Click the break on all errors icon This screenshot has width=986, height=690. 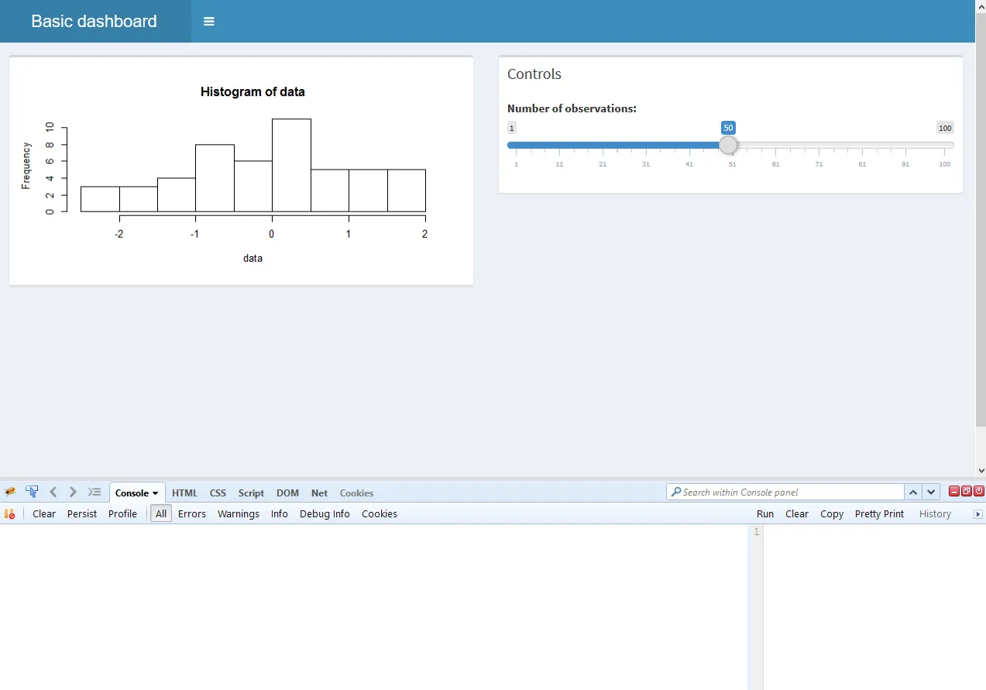coord(10,513)
